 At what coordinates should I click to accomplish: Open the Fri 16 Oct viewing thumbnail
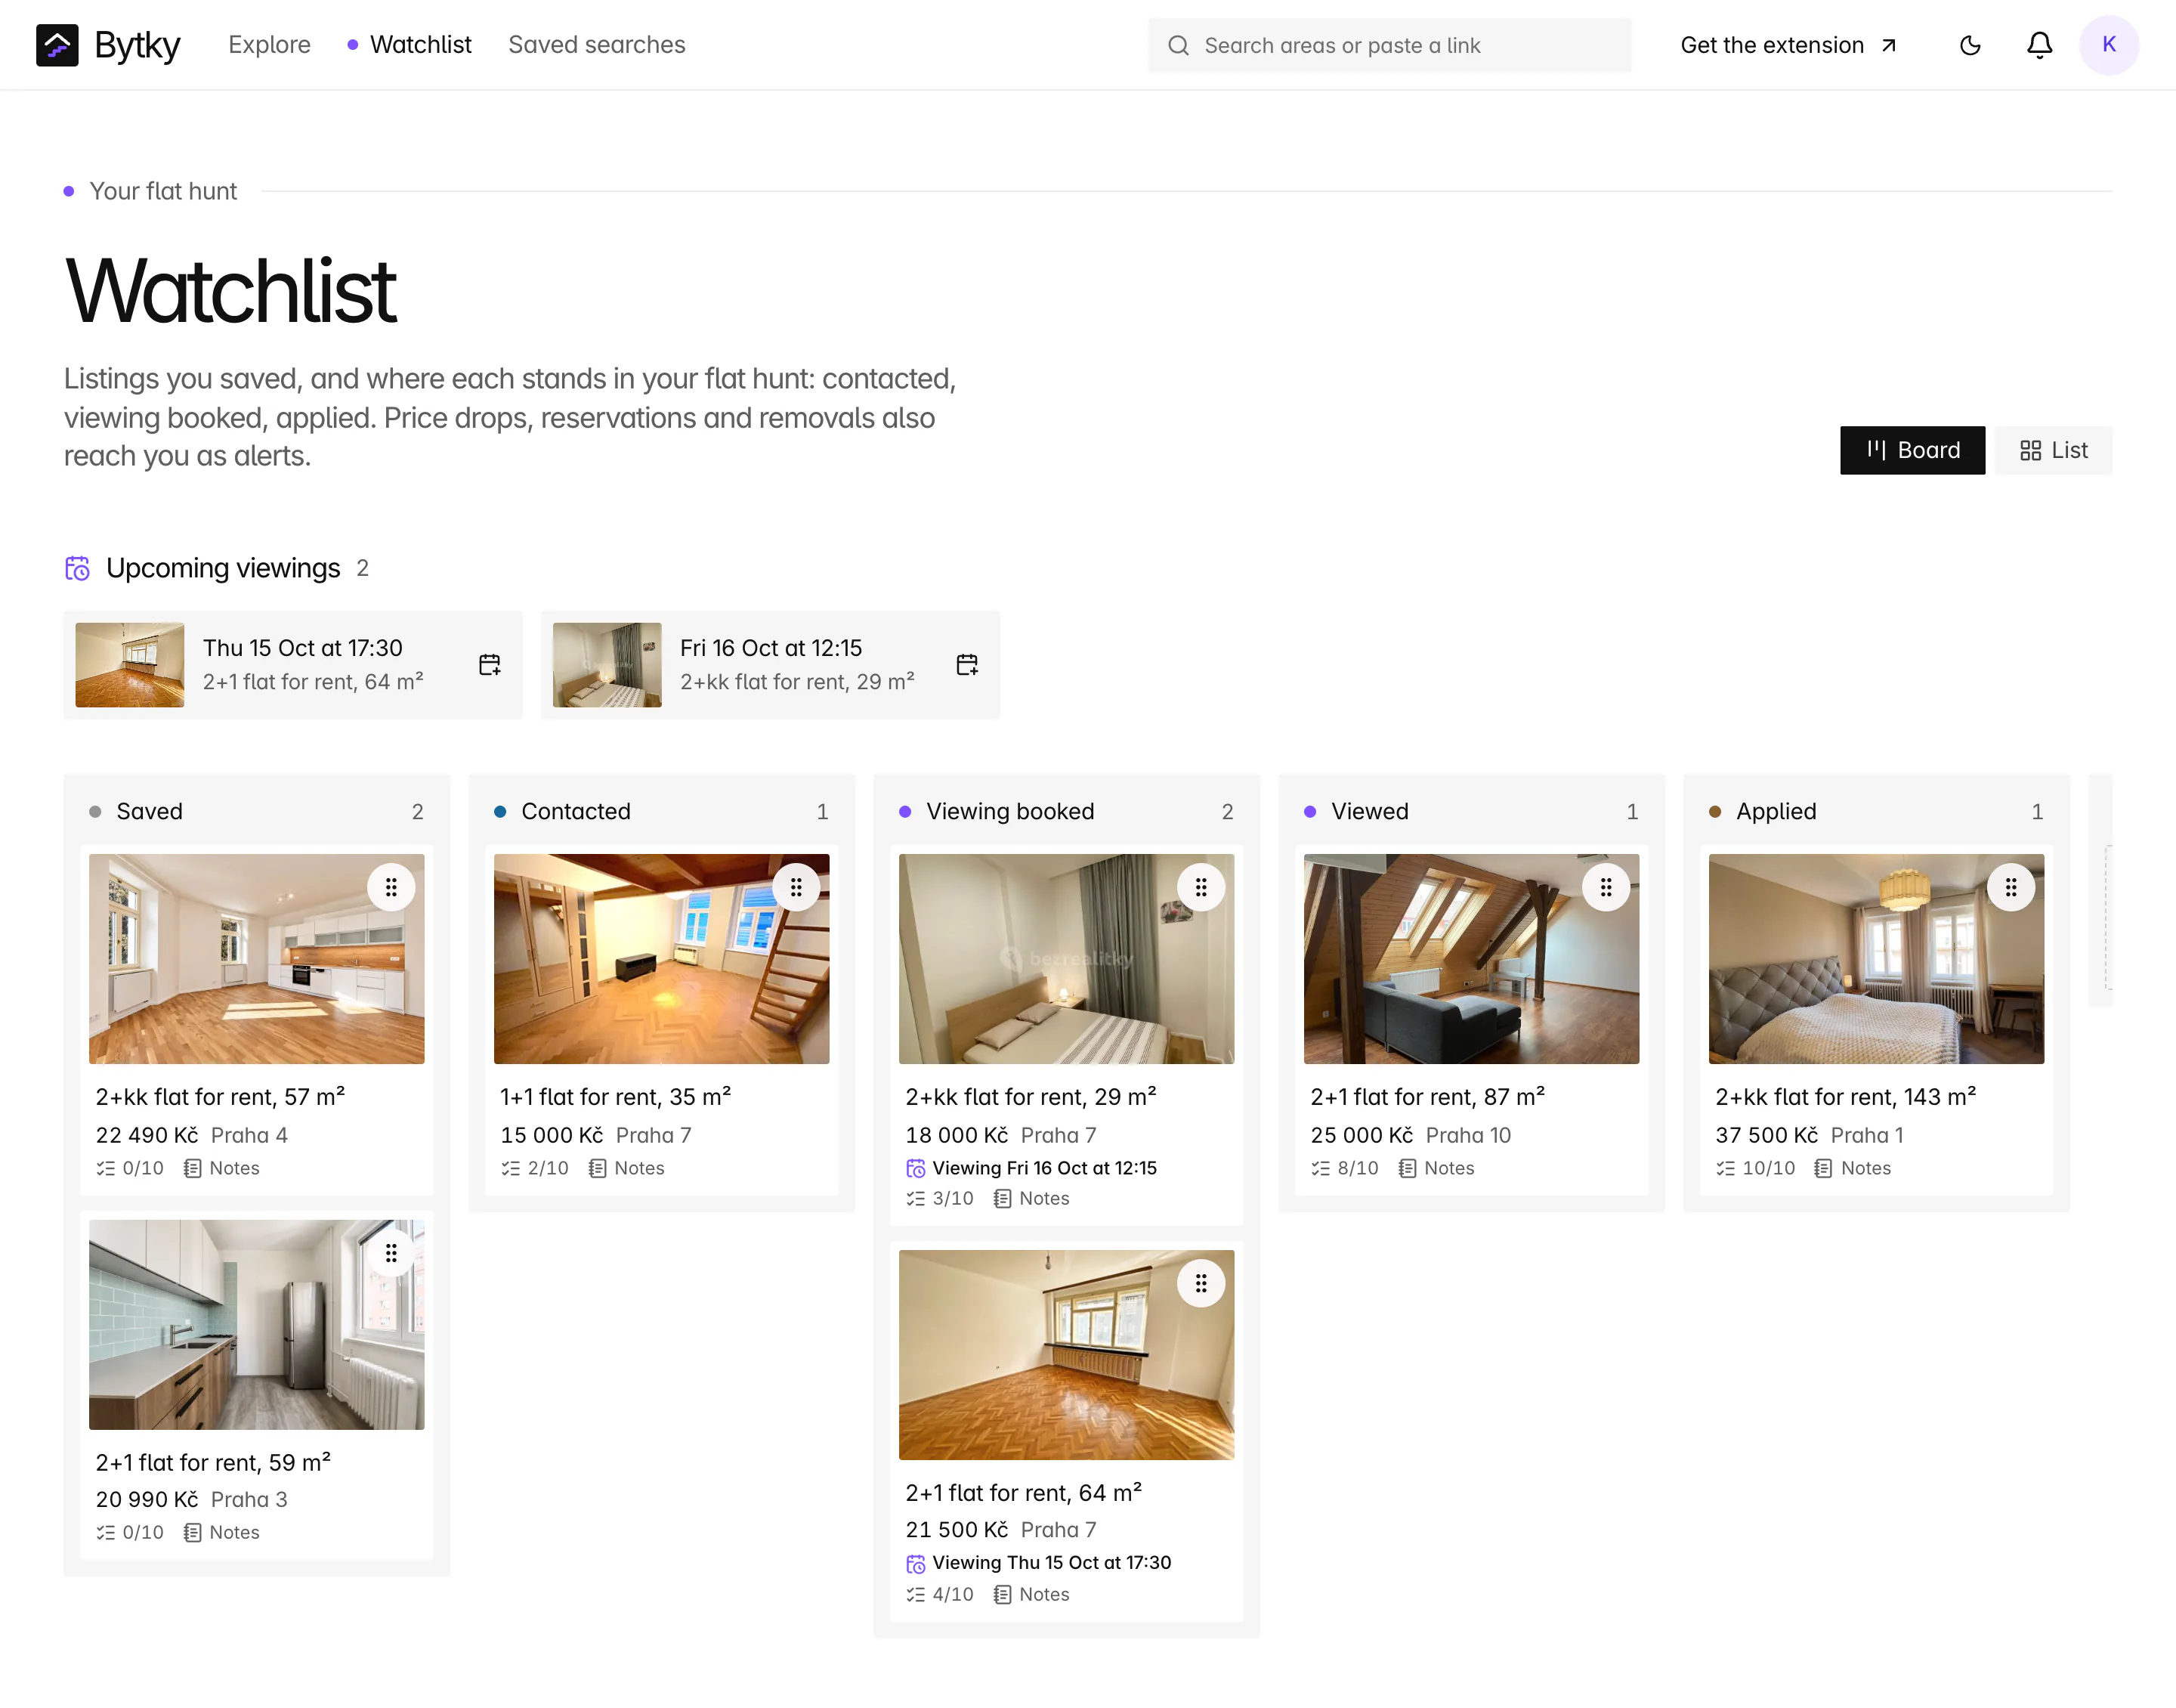pyautogui.click(x=607, y=665)
